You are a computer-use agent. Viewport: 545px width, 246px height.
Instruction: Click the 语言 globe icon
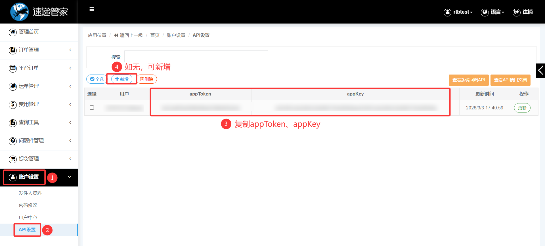coord(485,12)
